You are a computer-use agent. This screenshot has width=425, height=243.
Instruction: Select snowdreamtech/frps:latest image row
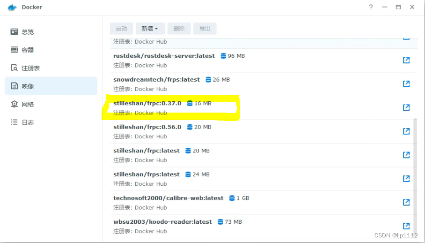click(264, 84)
